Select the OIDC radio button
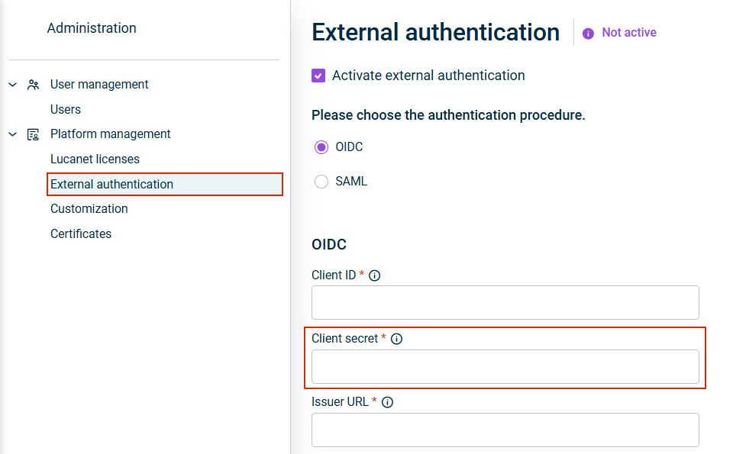 [321, 147]
